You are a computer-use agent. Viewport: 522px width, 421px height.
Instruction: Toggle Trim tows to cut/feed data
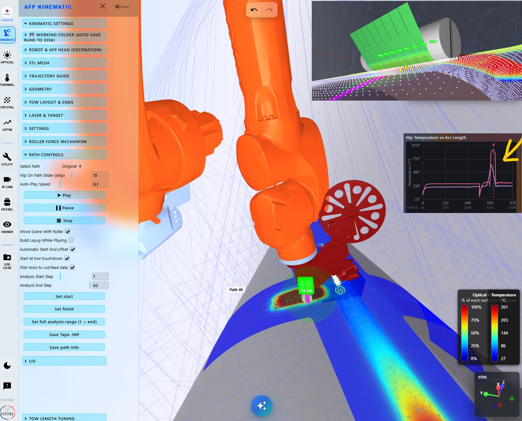72,267
